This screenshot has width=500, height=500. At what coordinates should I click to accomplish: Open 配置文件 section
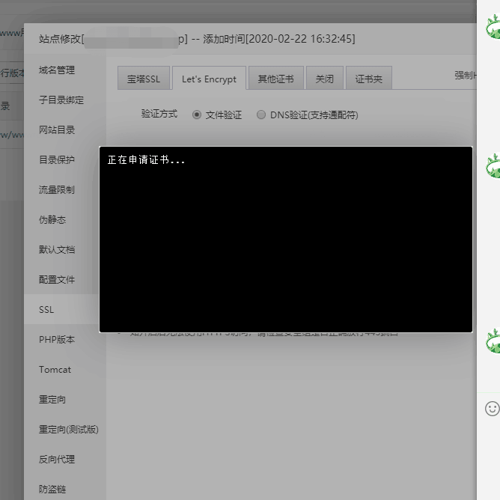pos(57,280)
